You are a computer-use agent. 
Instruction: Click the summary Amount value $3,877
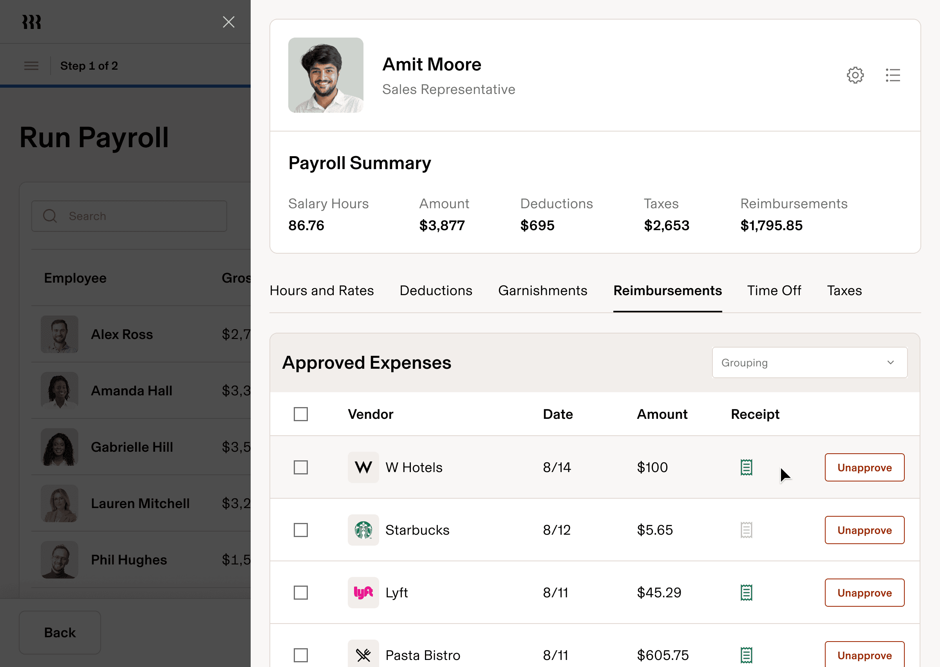click(x=442, y=225)
